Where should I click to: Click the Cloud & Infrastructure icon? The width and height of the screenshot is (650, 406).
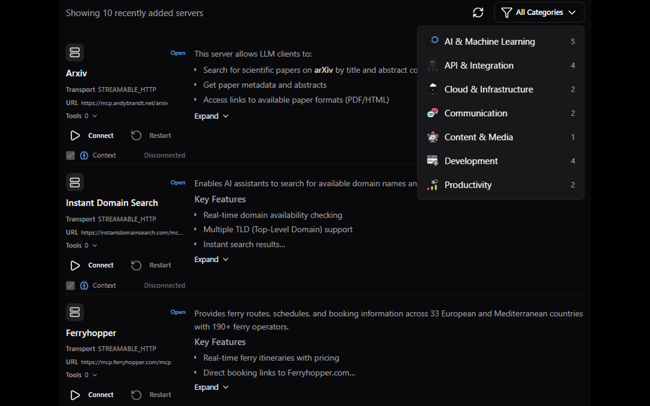click(x=433, y=89)
